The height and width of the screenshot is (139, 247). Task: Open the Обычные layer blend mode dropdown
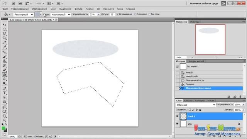tap(196, 105)
